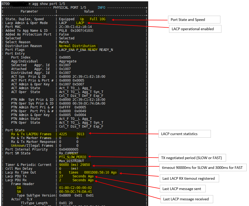Click the 'Distribution Reason' parameter label
The width and height of the screenshot is (249, 206).
(x=23, y=46)
